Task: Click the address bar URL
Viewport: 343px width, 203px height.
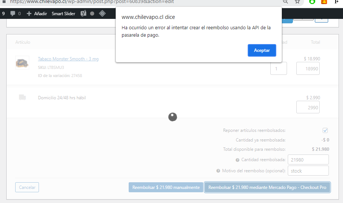Action: [92, 2]
